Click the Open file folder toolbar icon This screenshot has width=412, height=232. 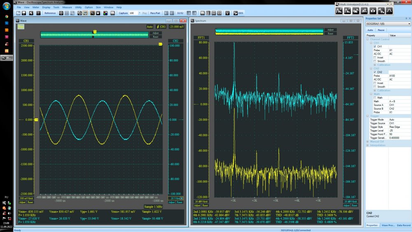(x=19, y=13)
